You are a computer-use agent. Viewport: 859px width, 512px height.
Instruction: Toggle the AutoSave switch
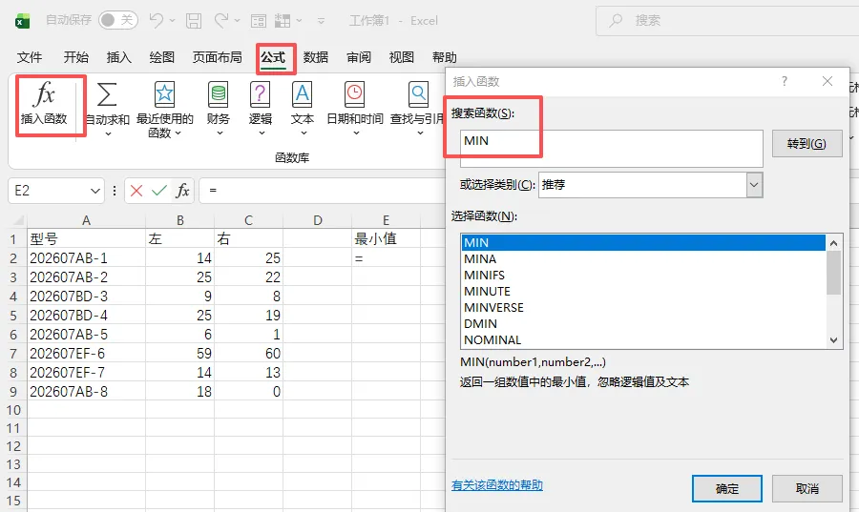(118, 20)
